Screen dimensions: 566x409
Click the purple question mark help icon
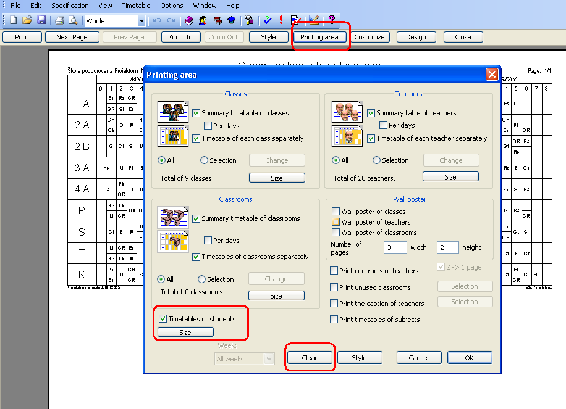332,20
